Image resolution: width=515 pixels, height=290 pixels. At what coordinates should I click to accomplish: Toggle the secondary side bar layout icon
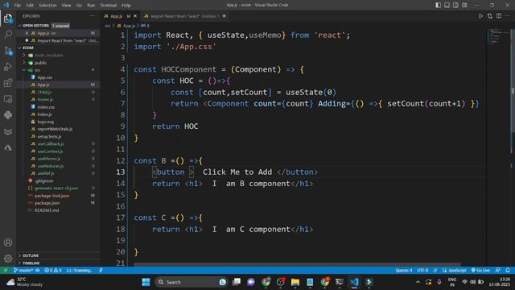tap(456, 5)
